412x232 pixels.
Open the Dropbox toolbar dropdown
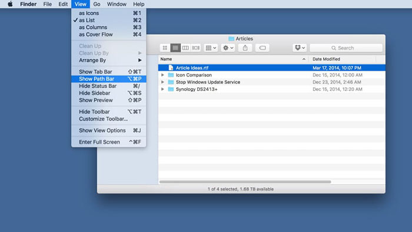300,48
